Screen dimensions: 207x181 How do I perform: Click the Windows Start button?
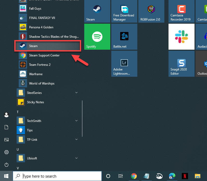(x=6, y=176)
